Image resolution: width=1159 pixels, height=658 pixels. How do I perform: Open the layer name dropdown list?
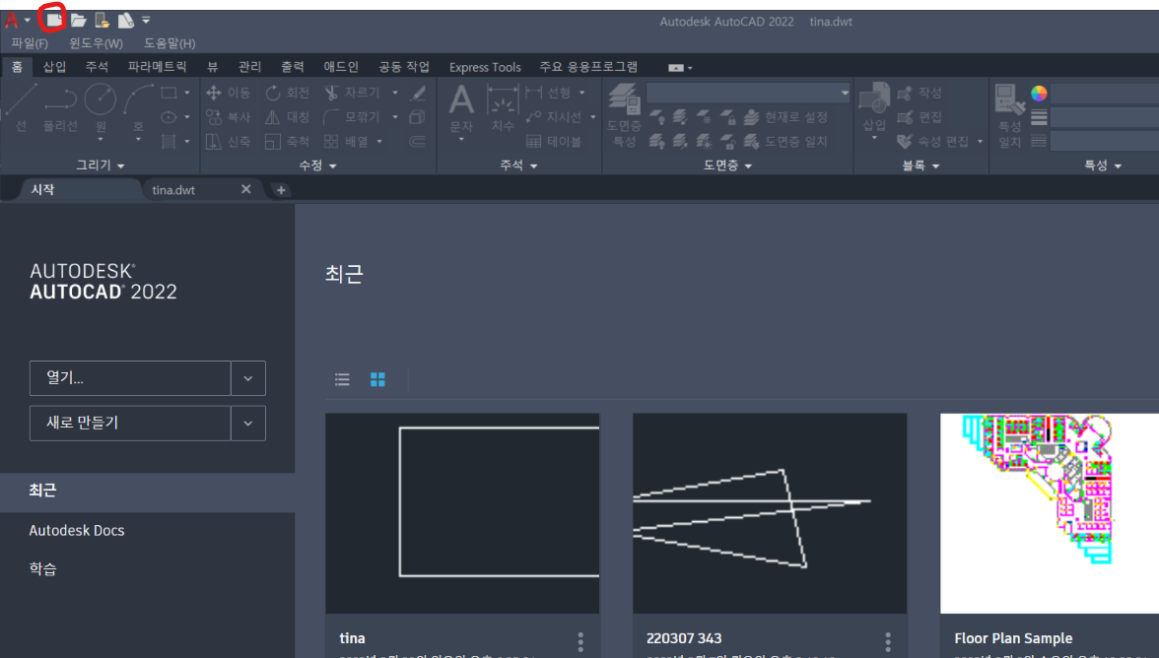click(x=844, y=93)
